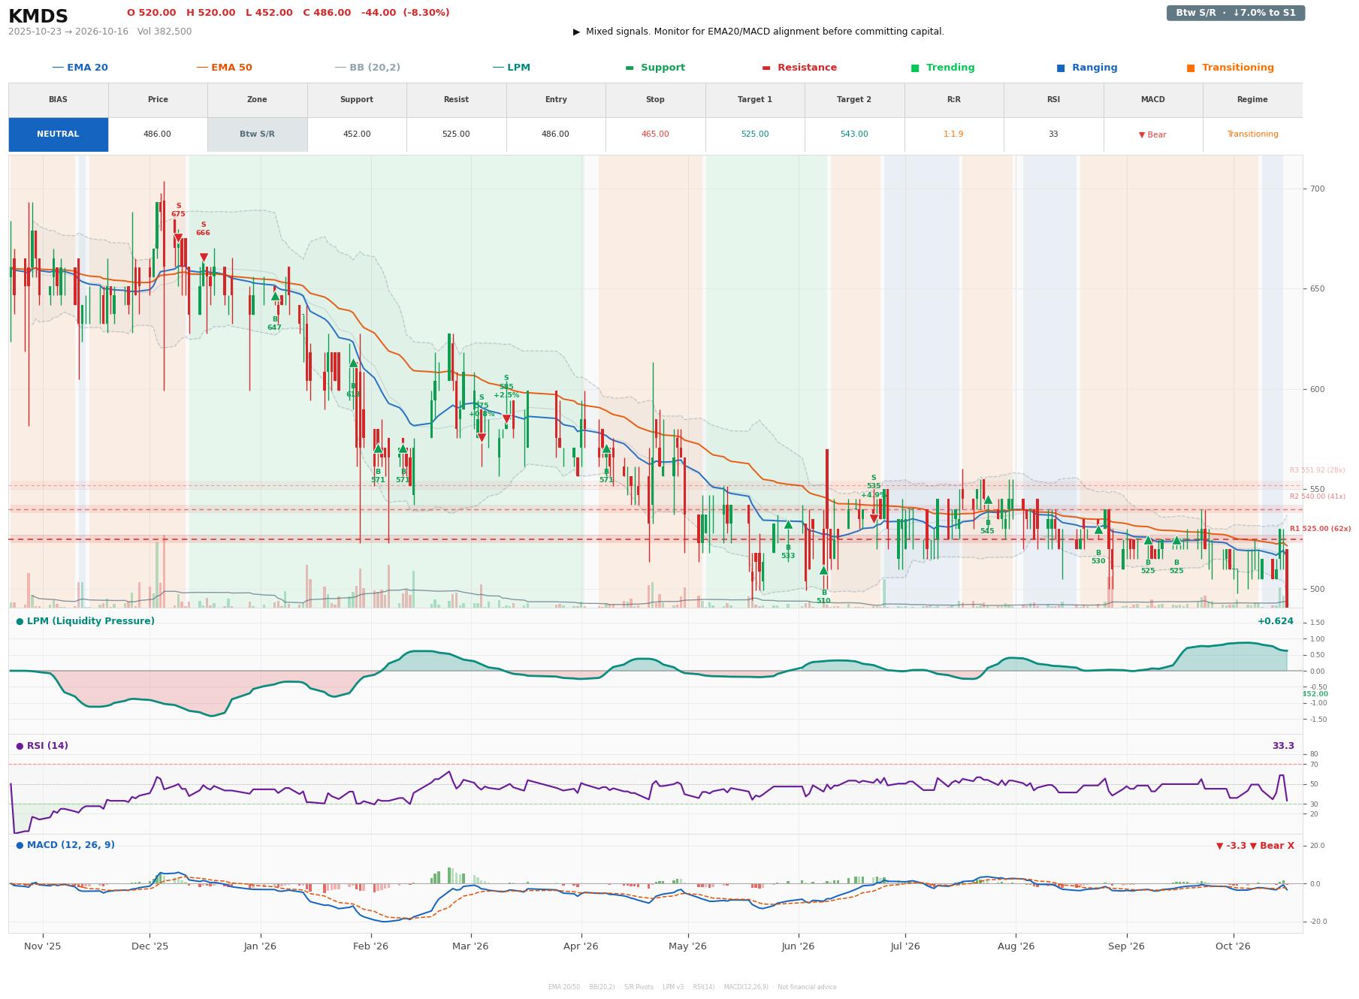Select the buy triangle above B 533
This screenshot has width=1359, height=999.
(788, 524)
